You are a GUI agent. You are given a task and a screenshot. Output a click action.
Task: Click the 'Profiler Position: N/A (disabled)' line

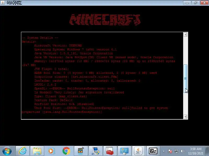tap(64, 104)
